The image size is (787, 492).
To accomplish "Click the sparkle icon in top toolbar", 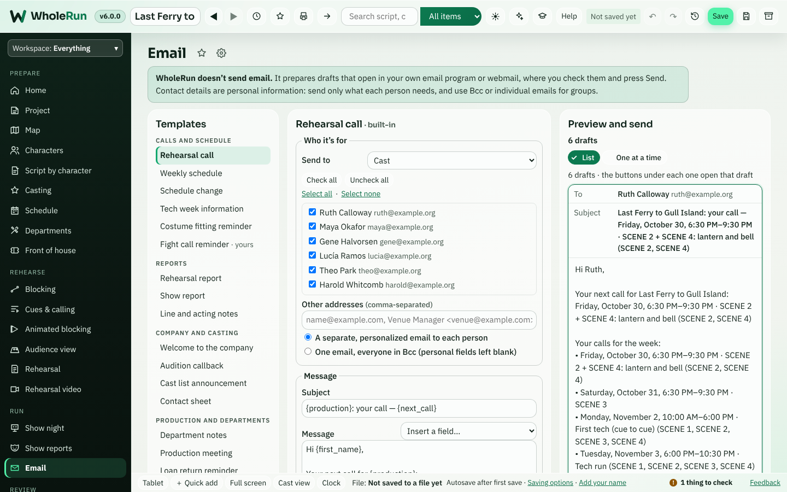I will [x=519, y=16].
